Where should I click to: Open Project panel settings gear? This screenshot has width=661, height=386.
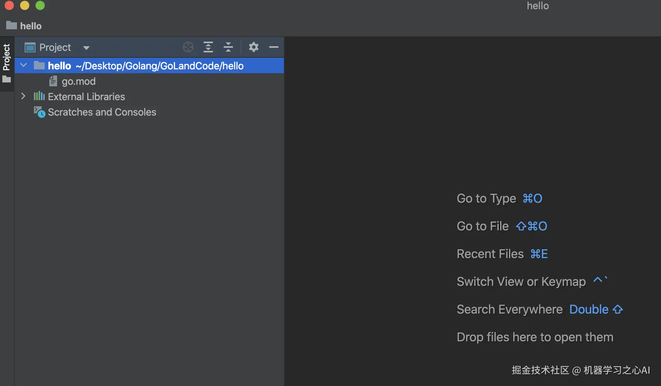coord(253,47)
